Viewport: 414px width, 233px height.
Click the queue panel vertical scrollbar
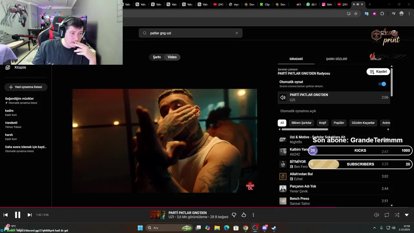(392, 82)
